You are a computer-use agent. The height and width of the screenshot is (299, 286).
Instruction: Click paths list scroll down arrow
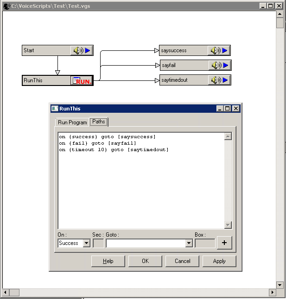228,225
